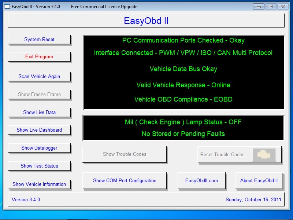Click the engine icon on Reset Trouble Codes

pyautogui.click(x=264, y=155)
